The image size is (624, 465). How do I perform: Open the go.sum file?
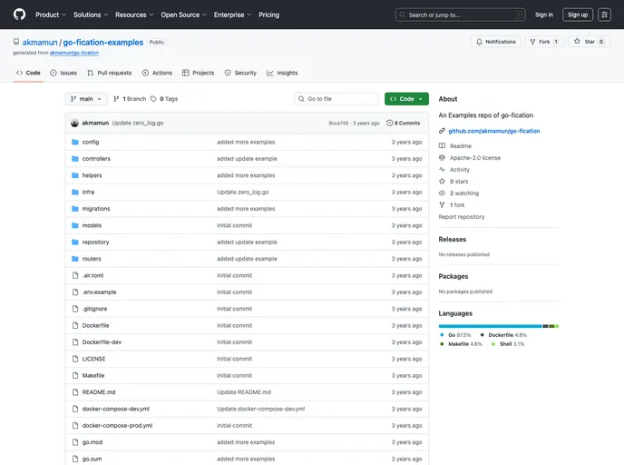click(92, 459)
